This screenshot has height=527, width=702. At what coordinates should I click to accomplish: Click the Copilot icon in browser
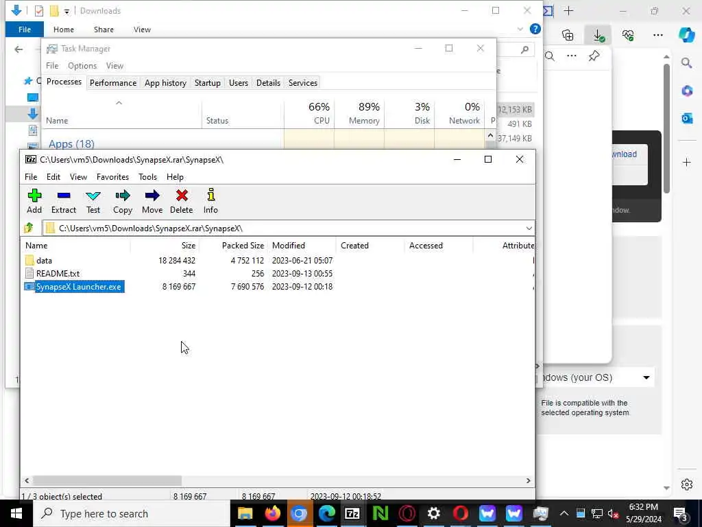tap(686, 35)
